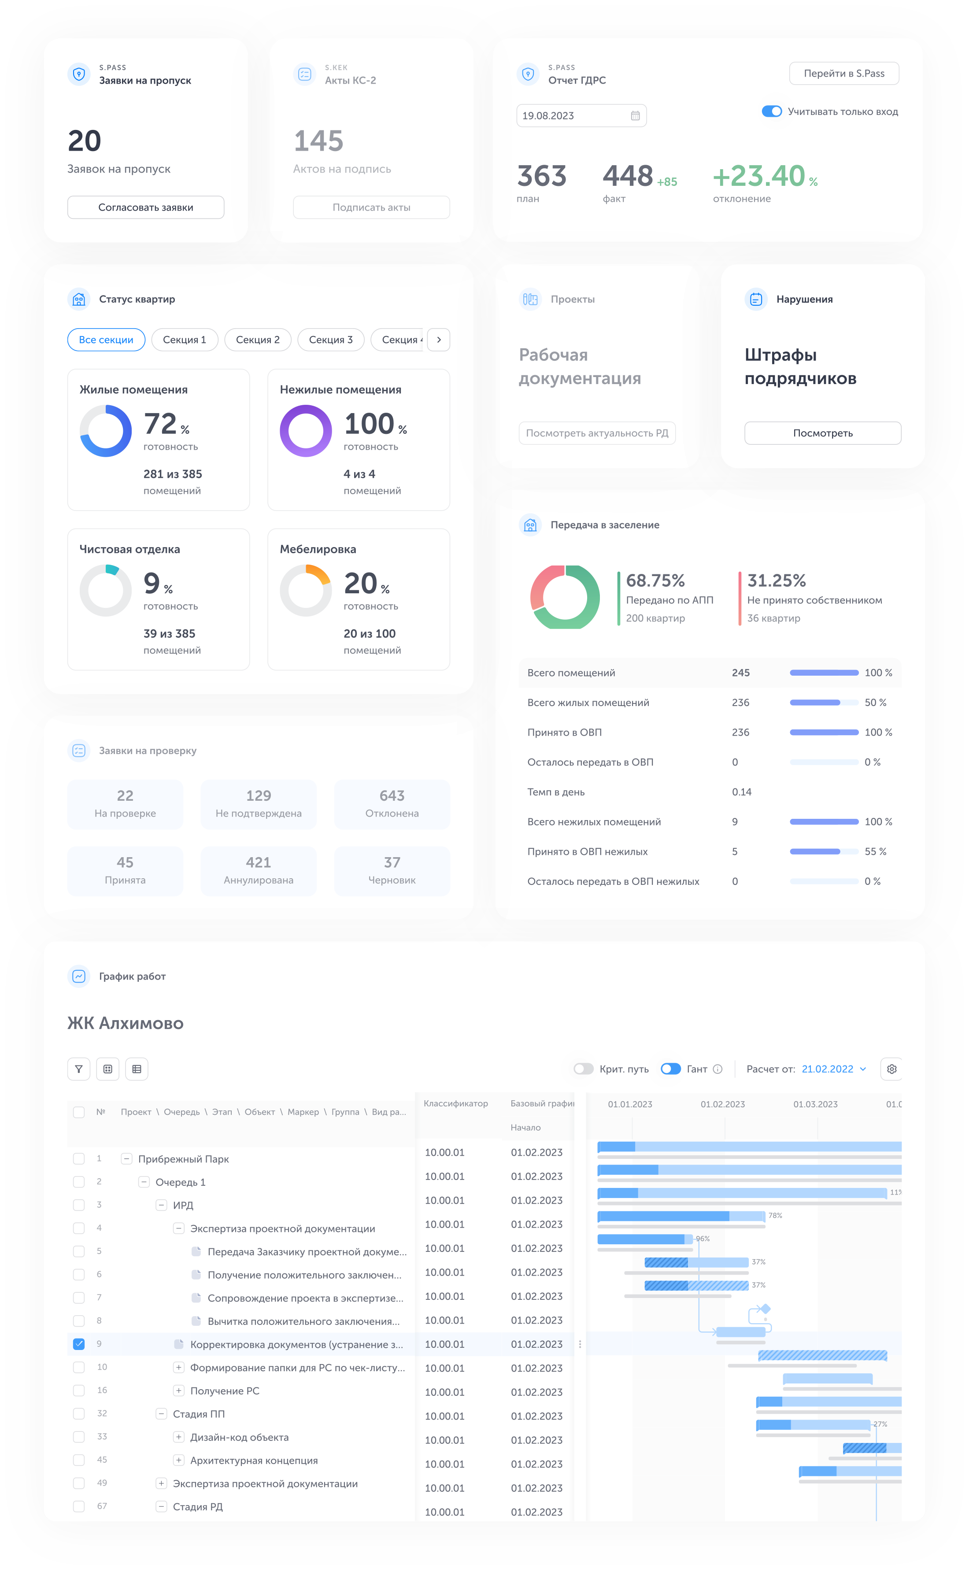Viewport: 969px width, 1572px height.
Task: Check the row 67 Стадия РД checkbox
Action: click(79, 1506)
